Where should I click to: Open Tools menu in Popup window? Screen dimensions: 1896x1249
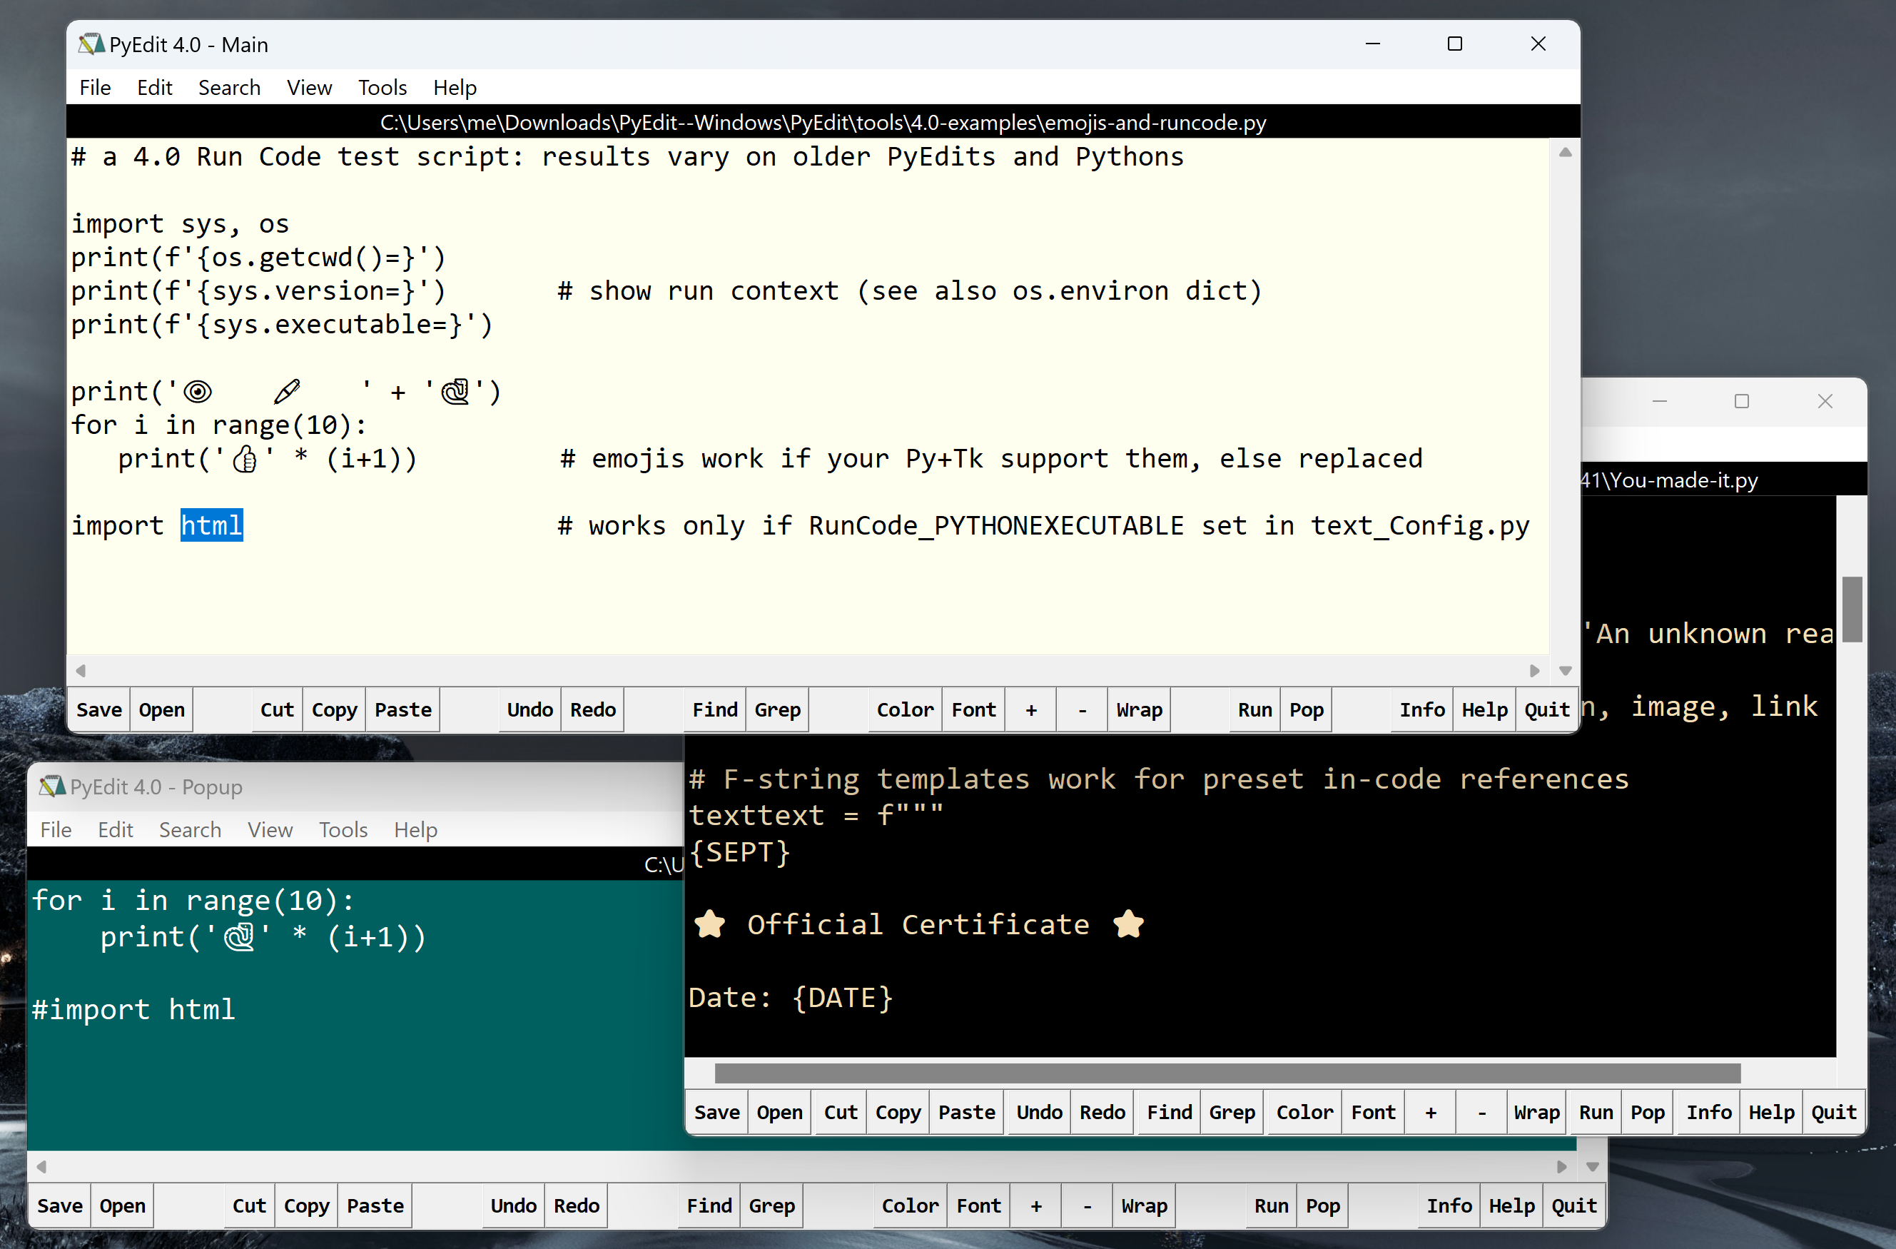click(x=343, y=829)
